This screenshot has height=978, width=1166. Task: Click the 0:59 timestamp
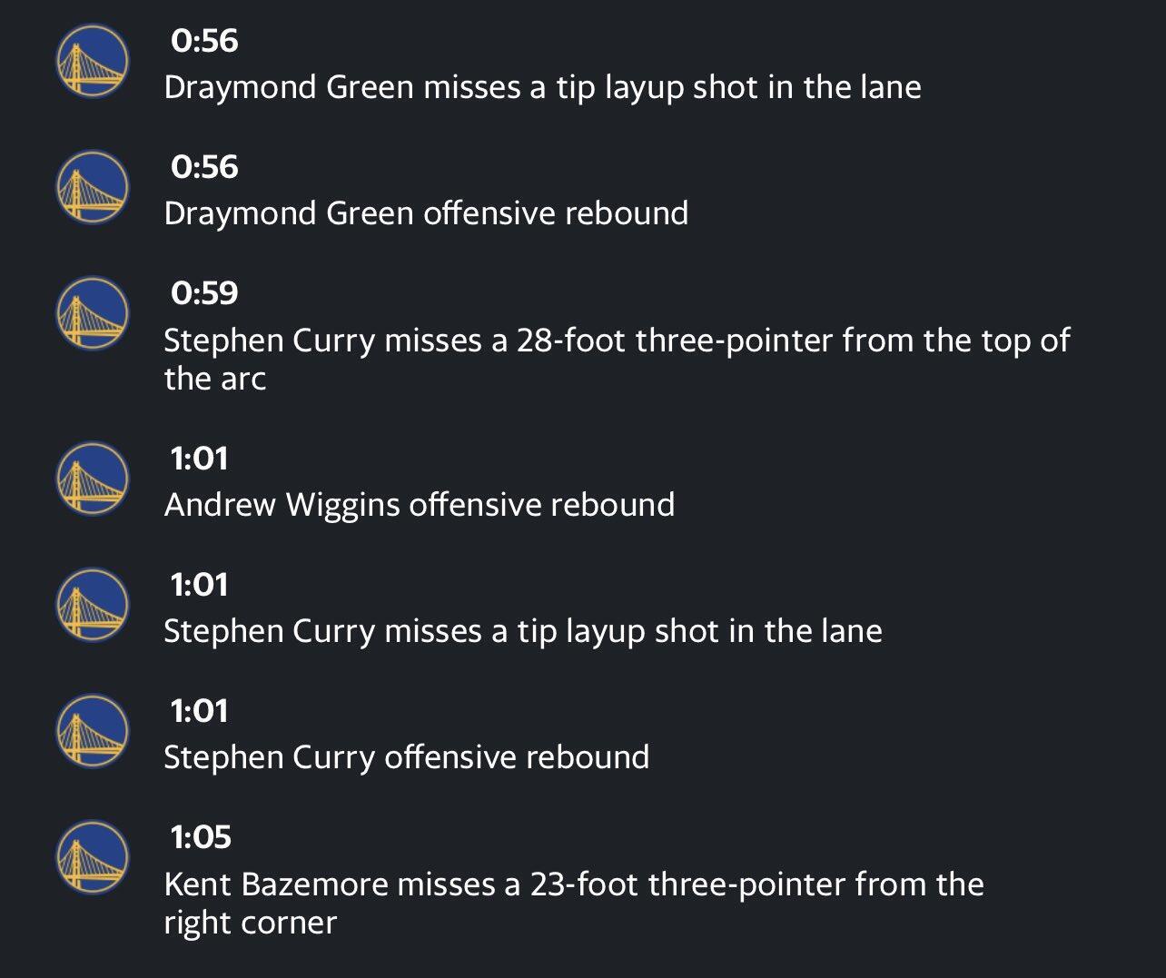pos(203,293)
